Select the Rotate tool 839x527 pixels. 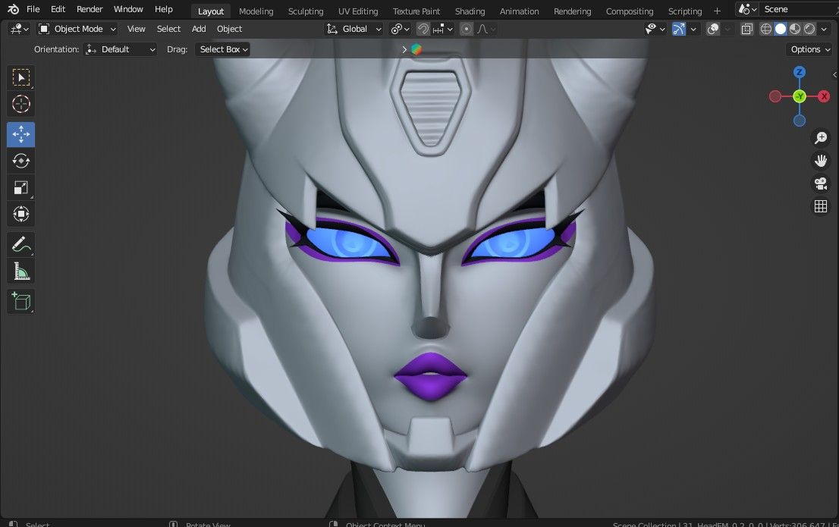21,161
